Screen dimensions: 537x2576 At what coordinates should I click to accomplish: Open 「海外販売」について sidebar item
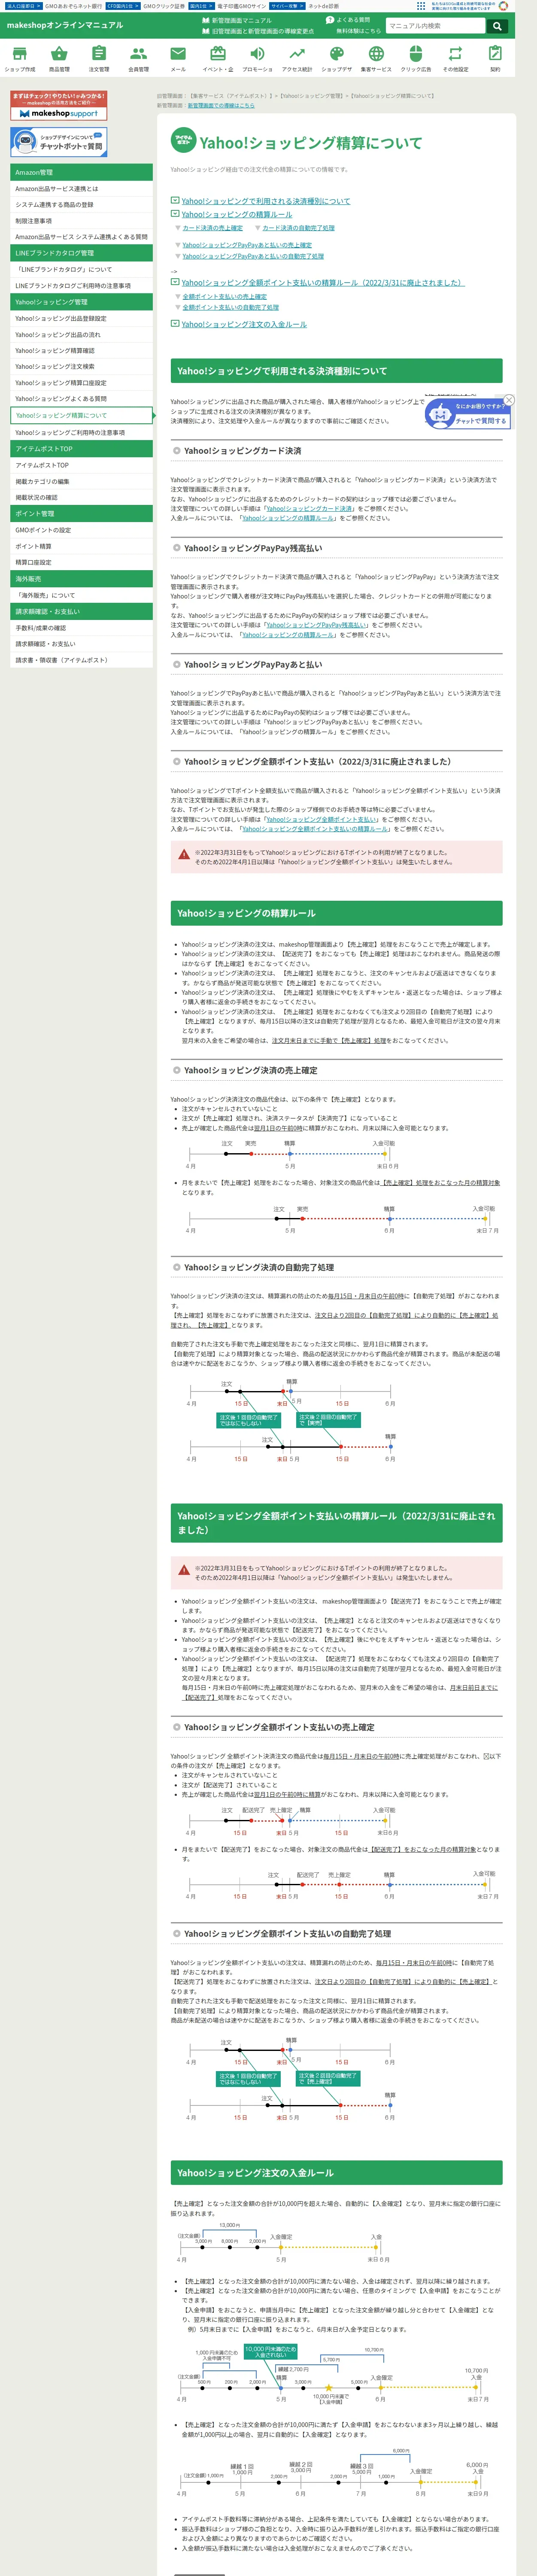pos(81,595)
